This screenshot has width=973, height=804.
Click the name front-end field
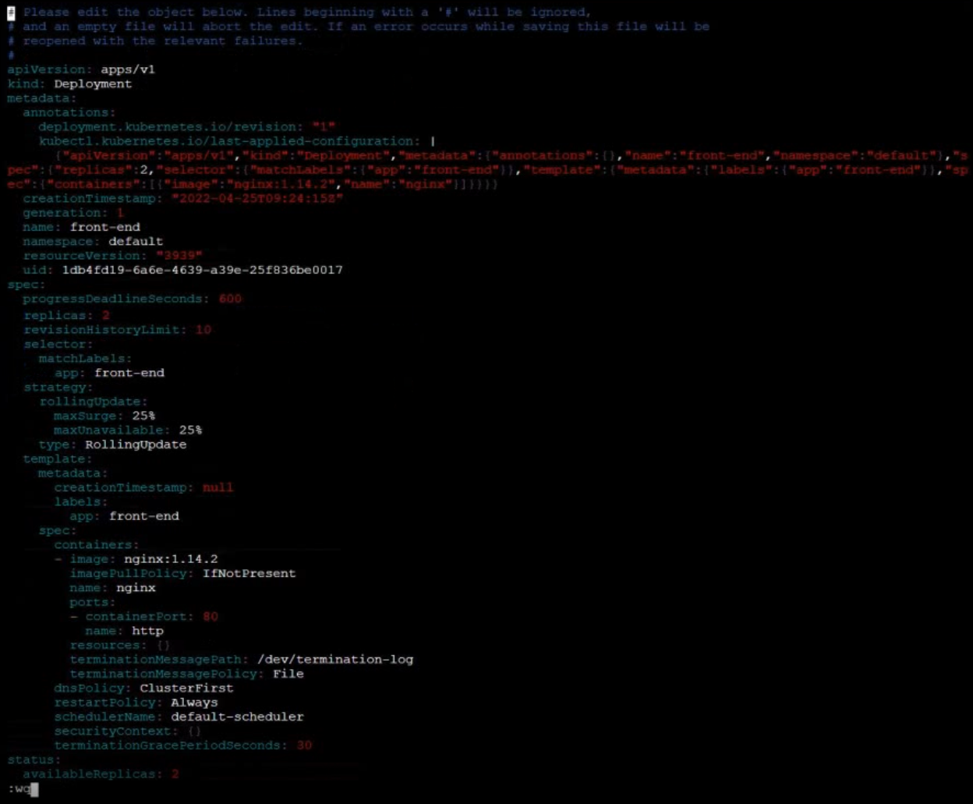coord(94,227)
